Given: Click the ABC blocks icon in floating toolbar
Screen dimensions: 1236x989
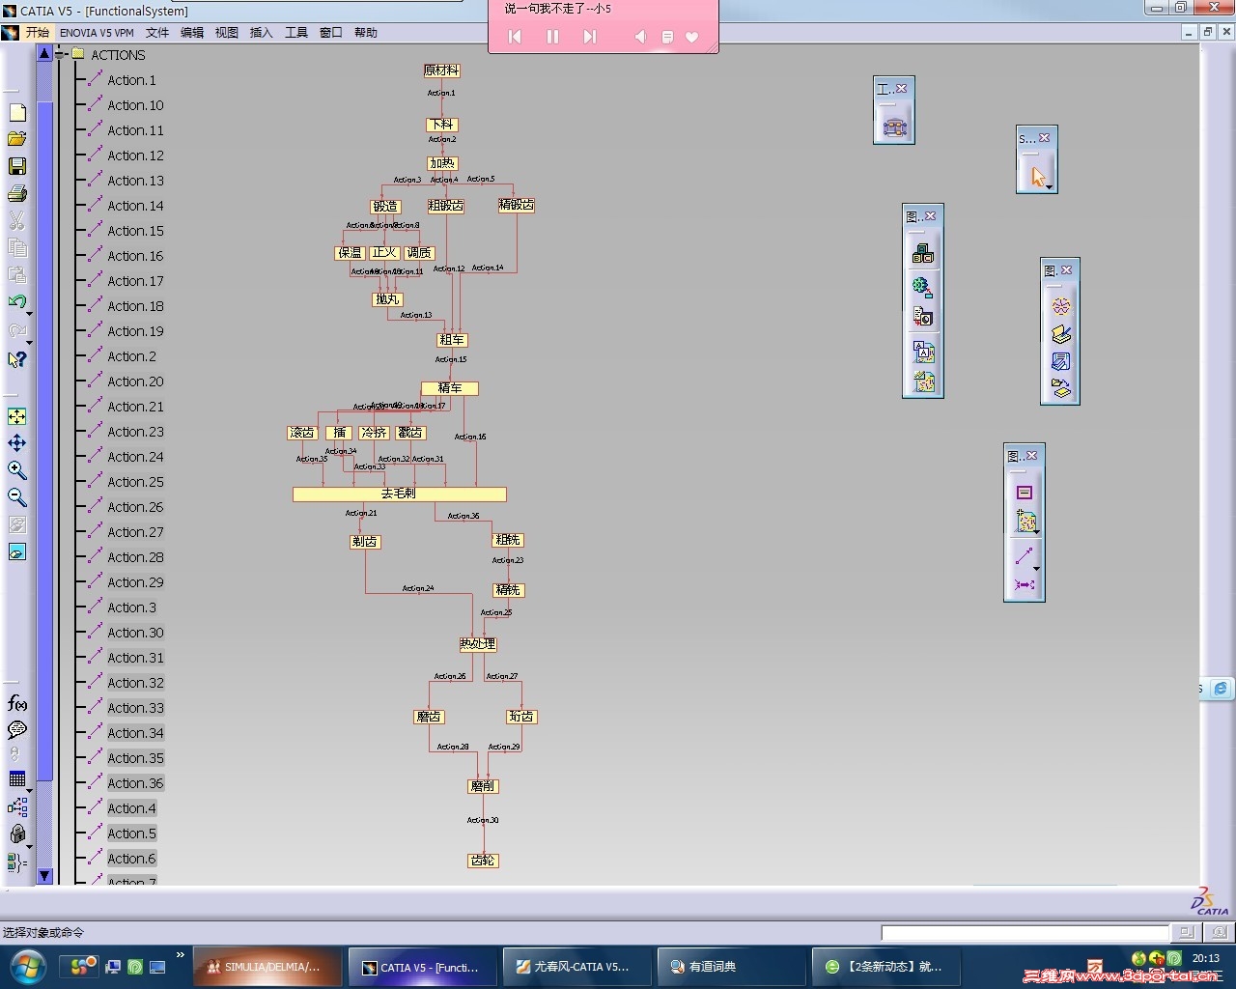Looking at the screenshot, I should click(923, 253).
